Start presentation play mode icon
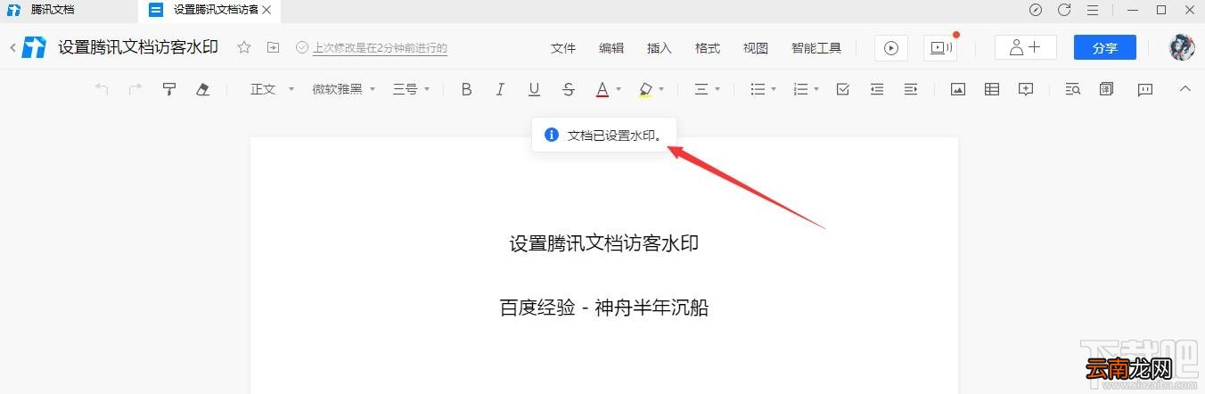Viewport: 1205px width, 394px height. pos(891,47)
